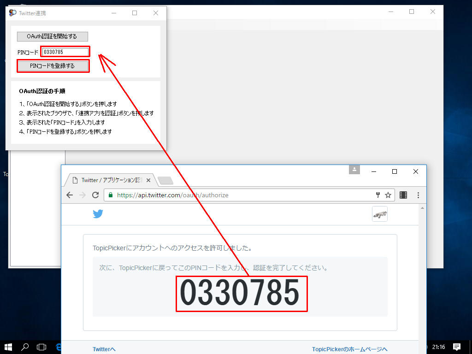Click the OAuth認証の手順 heading
The image size is (472, 354).
click(42, 91)
